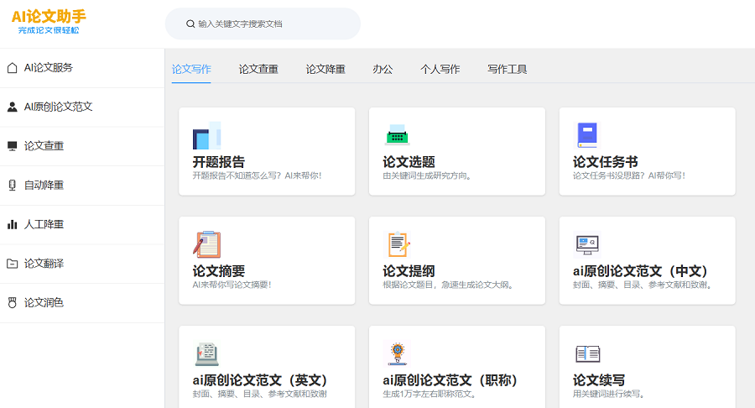Click the blue book icon for 论文任务书
The height and width of the screenshot is (408, 755).
coord(587,135)
